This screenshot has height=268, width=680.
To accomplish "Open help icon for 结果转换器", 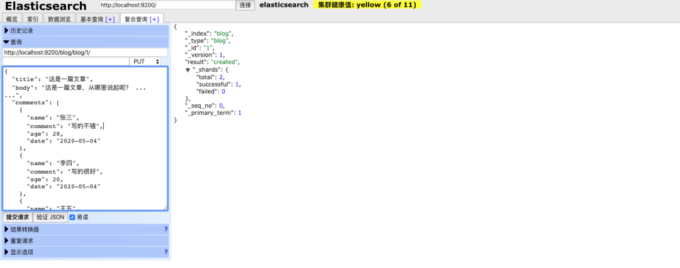I will 166,229.
